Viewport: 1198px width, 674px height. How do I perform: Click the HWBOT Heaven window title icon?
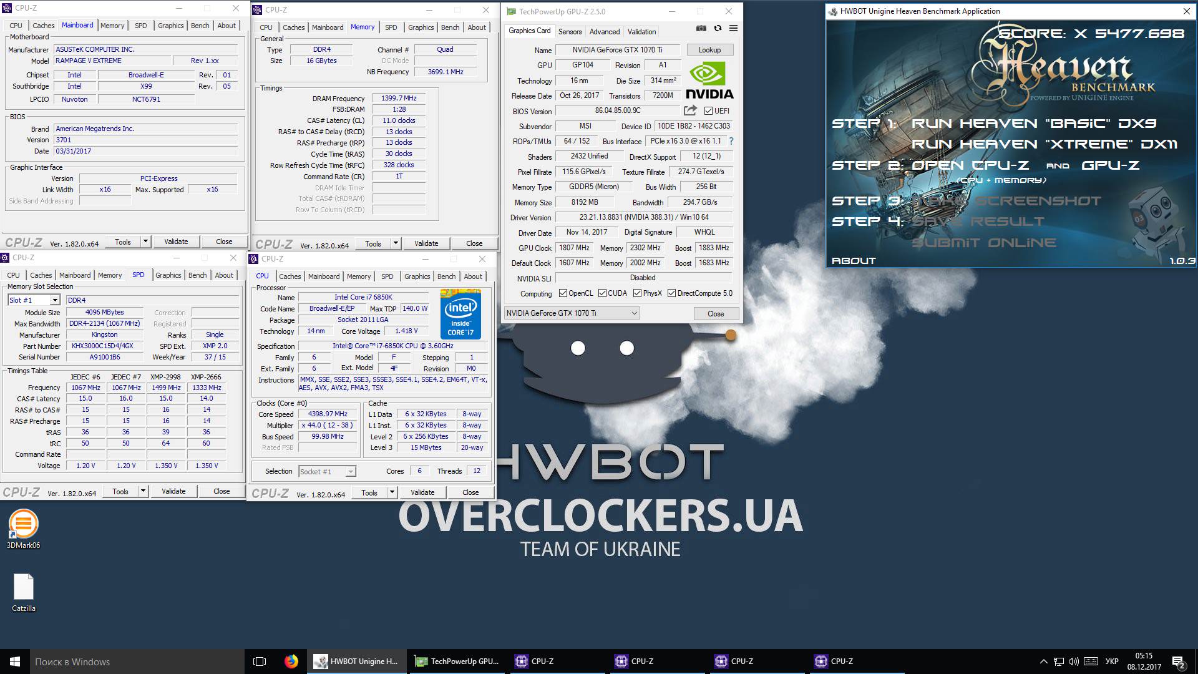coord(833,11)
